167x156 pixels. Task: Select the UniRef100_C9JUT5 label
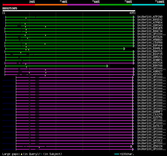coord(150,115)
